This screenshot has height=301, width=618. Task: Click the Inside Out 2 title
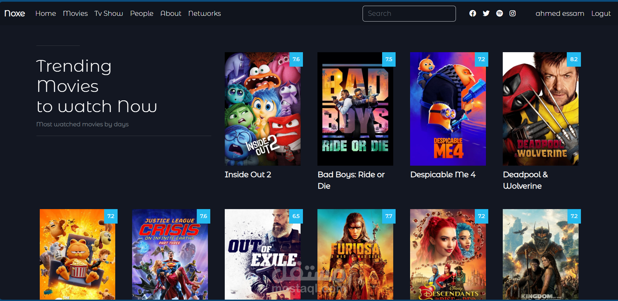click(248, 174)
